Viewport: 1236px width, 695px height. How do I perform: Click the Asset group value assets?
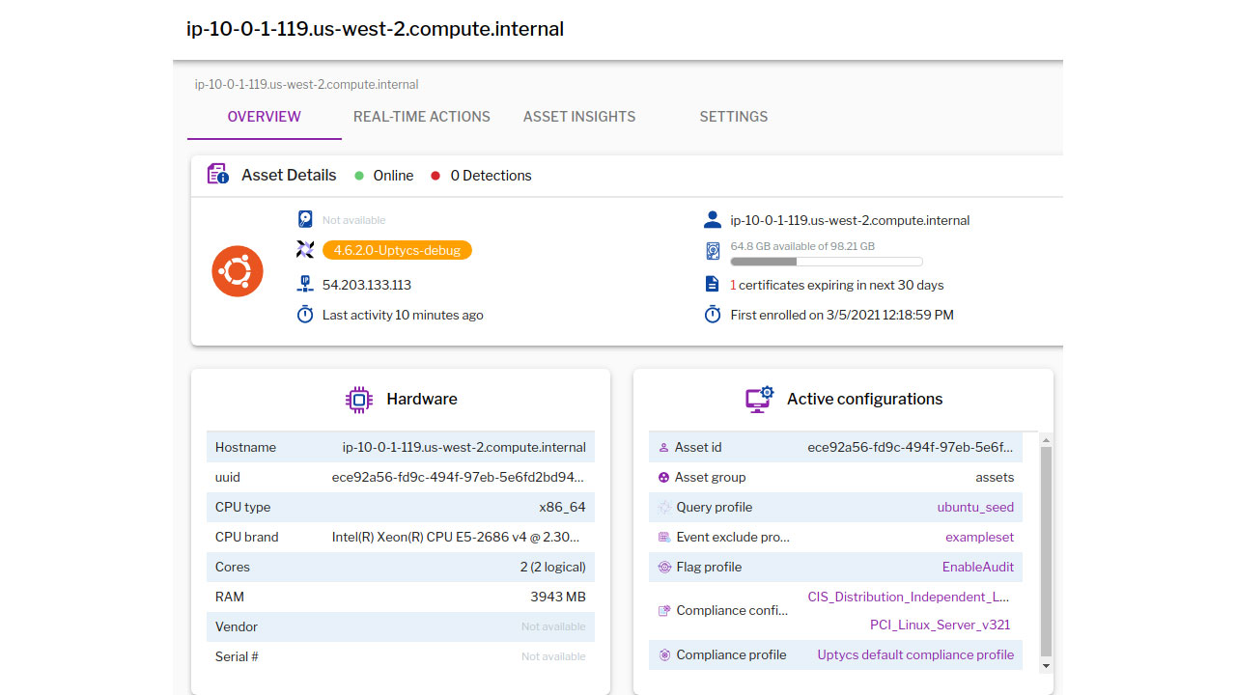995,478
